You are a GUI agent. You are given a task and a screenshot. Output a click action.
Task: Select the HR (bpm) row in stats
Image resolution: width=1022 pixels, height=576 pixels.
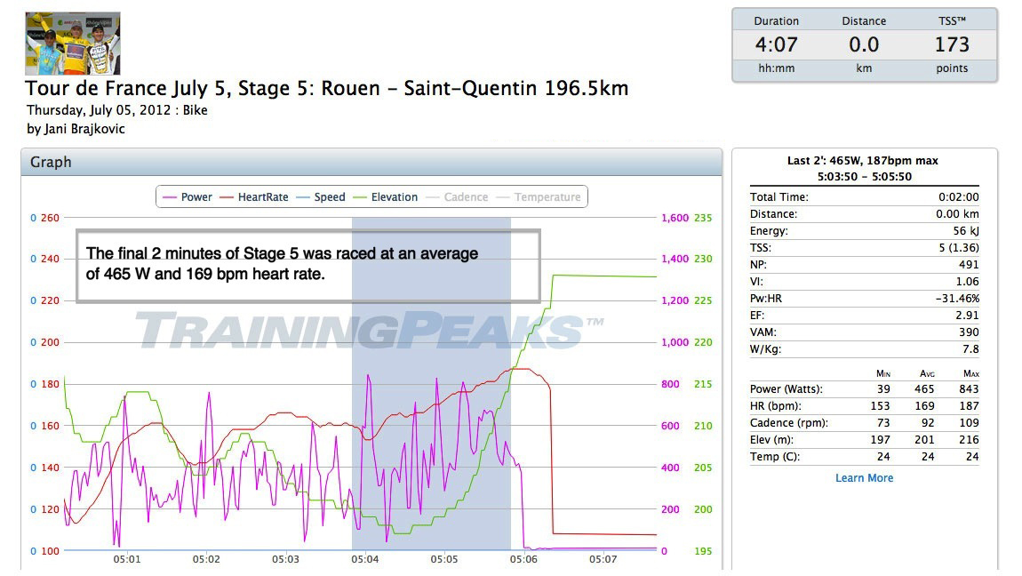point(864,406)
